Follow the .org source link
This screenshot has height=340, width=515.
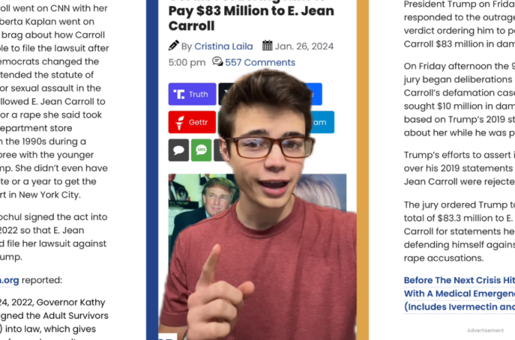(9, 280)
